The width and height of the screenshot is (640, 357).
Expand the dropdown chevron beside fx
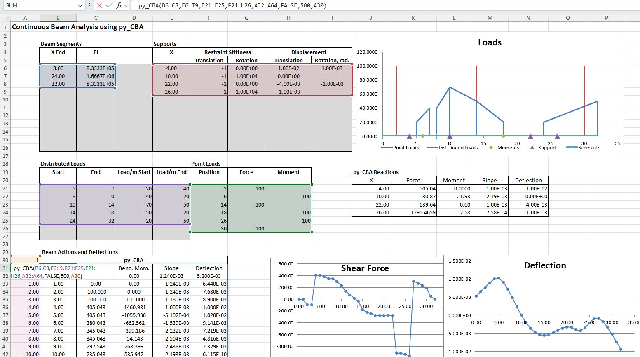click(126, 5)
